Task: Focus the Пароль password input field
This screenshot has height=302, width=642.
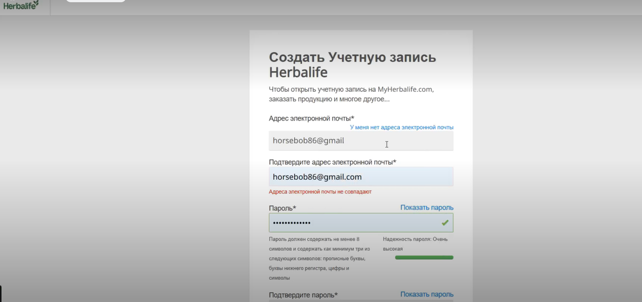Action: [x=361, y=222]
